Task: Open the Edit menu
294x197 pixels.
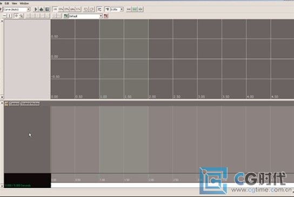Action: (6, 3)
